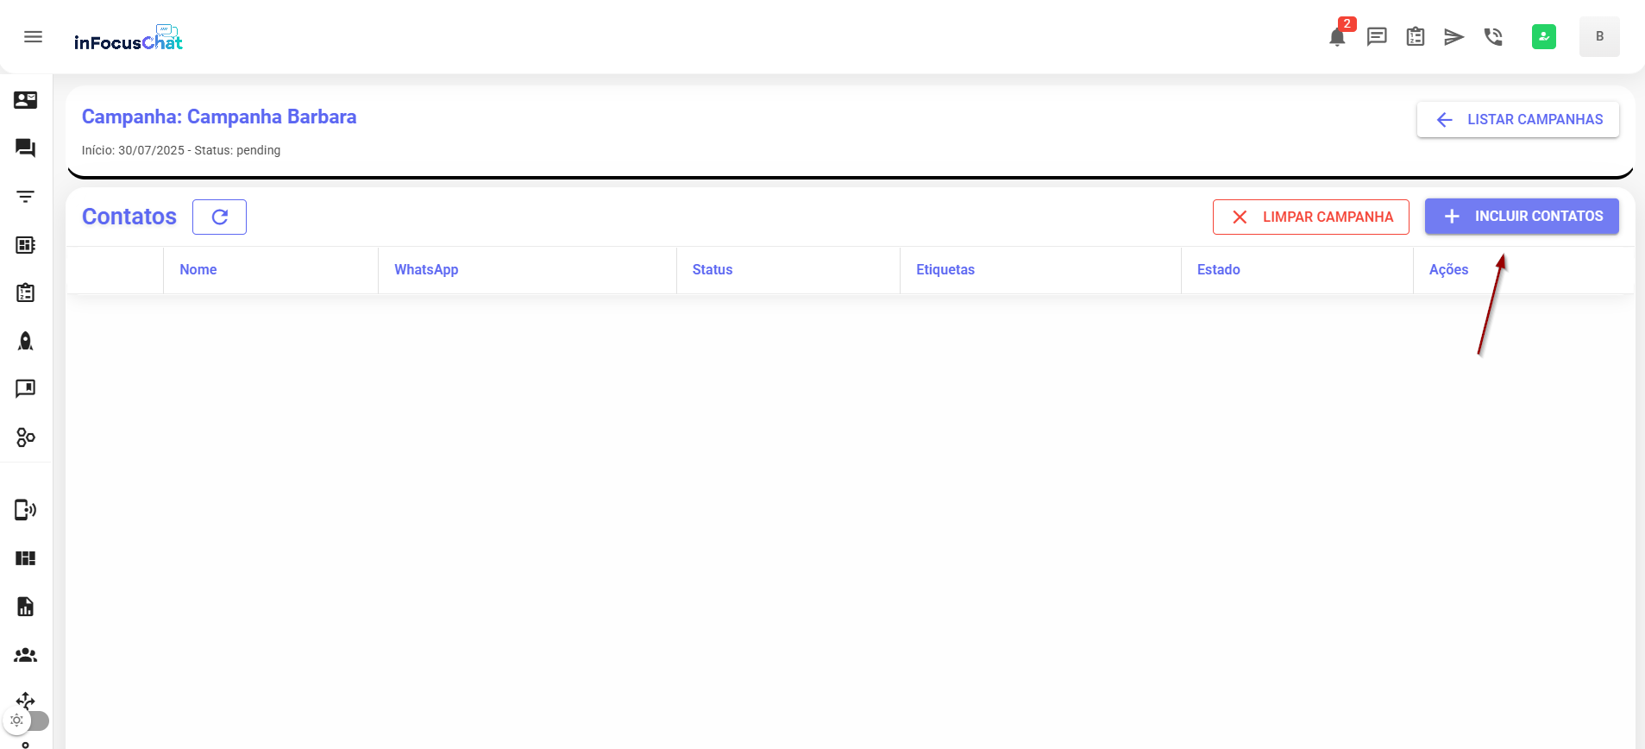Open the conversations bubbles icon in sidebar
This screenshot has width=1645, height=749.
pyautogui.click(x=26, y=148)
